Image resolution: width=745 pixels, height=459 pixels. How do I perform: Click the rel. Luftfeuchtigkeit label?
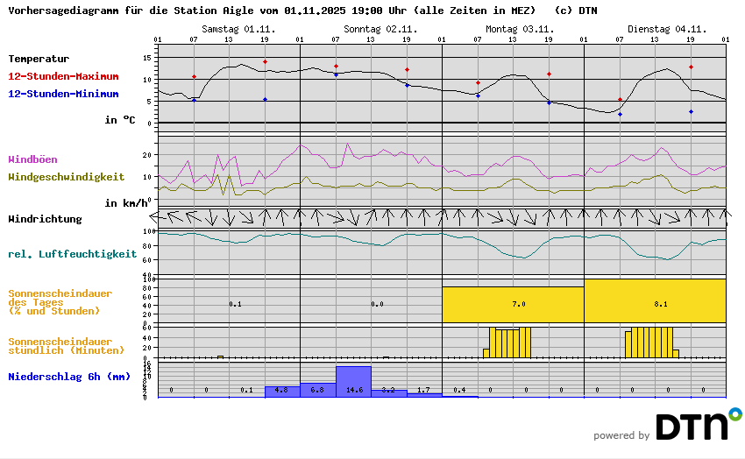(72, 254)
